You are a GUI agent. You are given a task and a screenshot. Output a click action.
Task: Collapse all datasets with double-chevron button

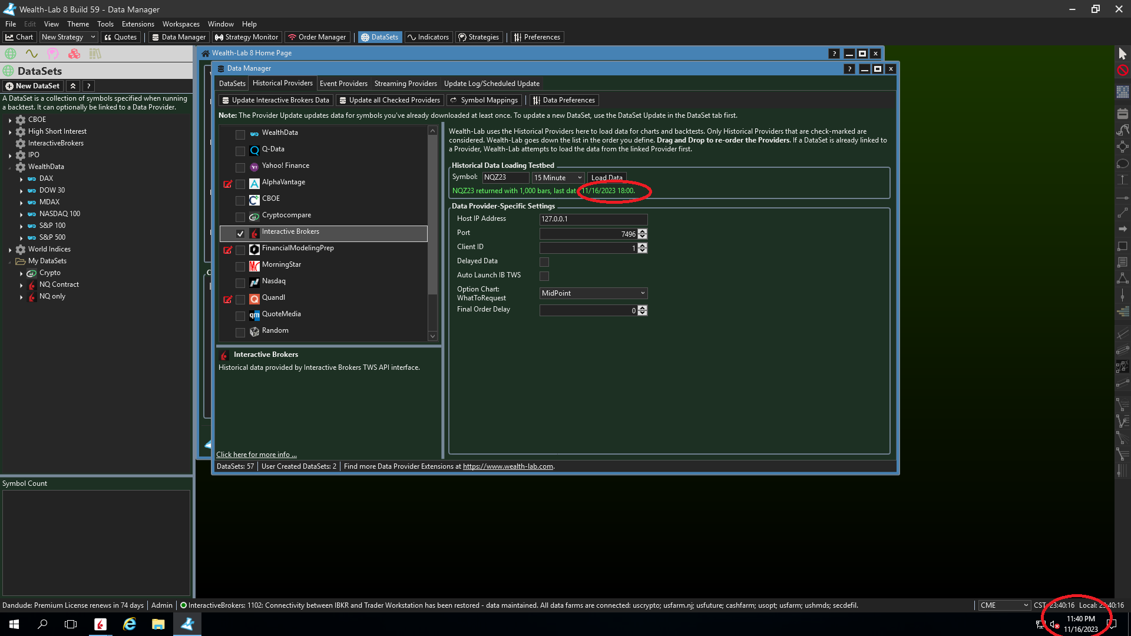73,86
